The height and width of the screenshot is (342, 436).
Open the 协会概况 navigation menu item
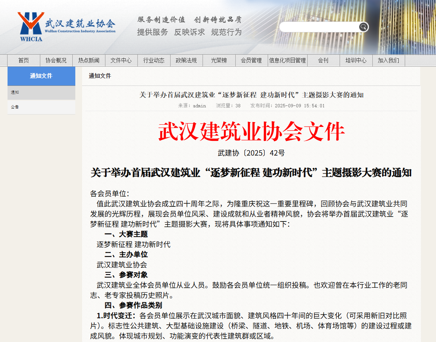tap(56, 61)
